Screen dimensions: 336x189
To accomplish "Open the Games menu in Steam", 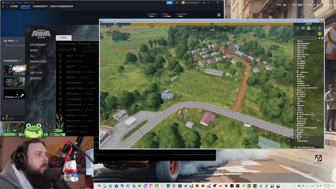I will (x=26, y=3).
